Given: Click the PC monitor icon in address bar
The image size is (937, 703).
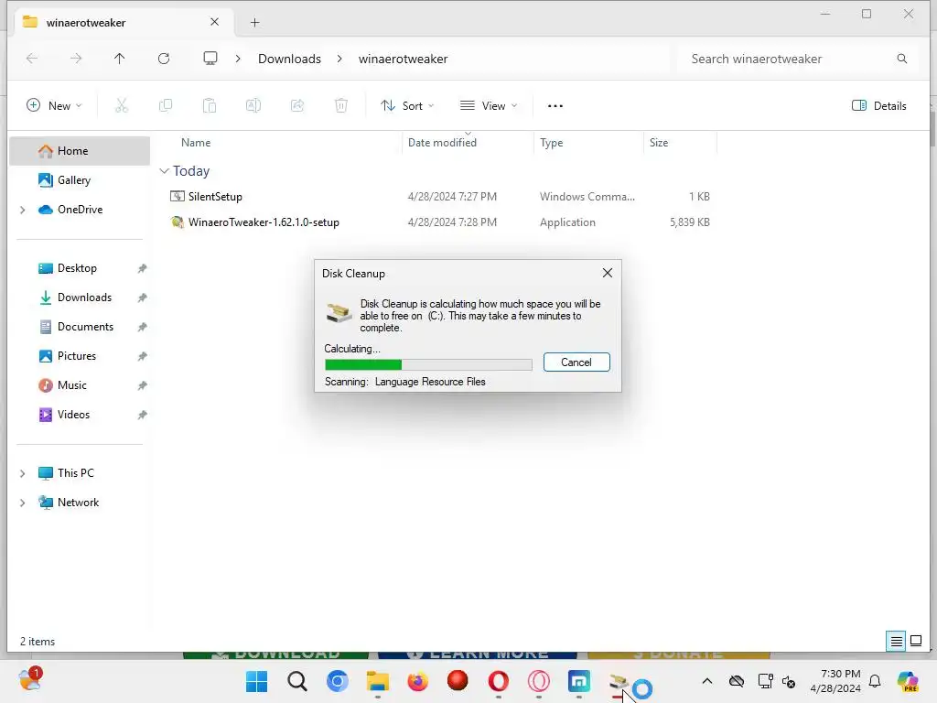Looking at the screenshot, I should point(210,58).
